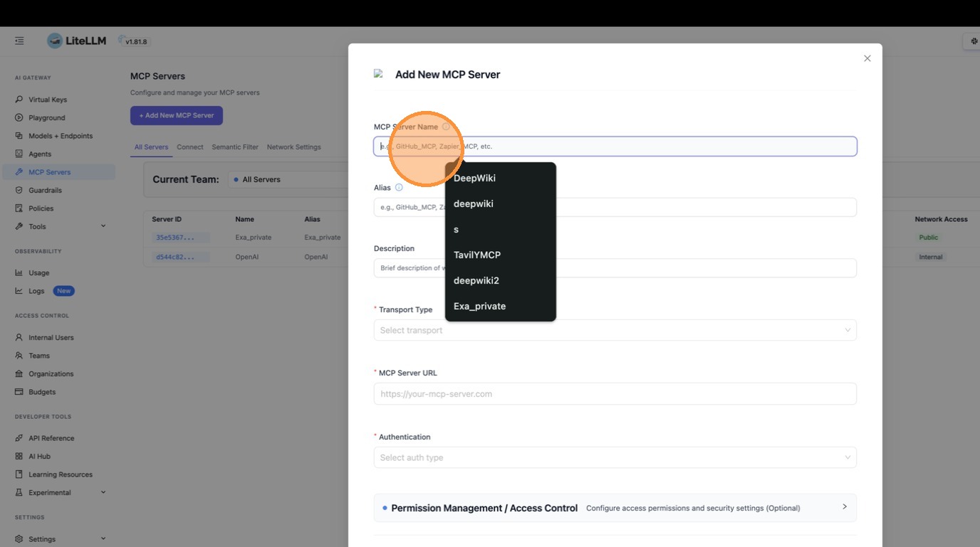The height and width of the screenshot is (547, 980).
Task: Open server ID d544c82... link
Action: (x=175, y=257)
